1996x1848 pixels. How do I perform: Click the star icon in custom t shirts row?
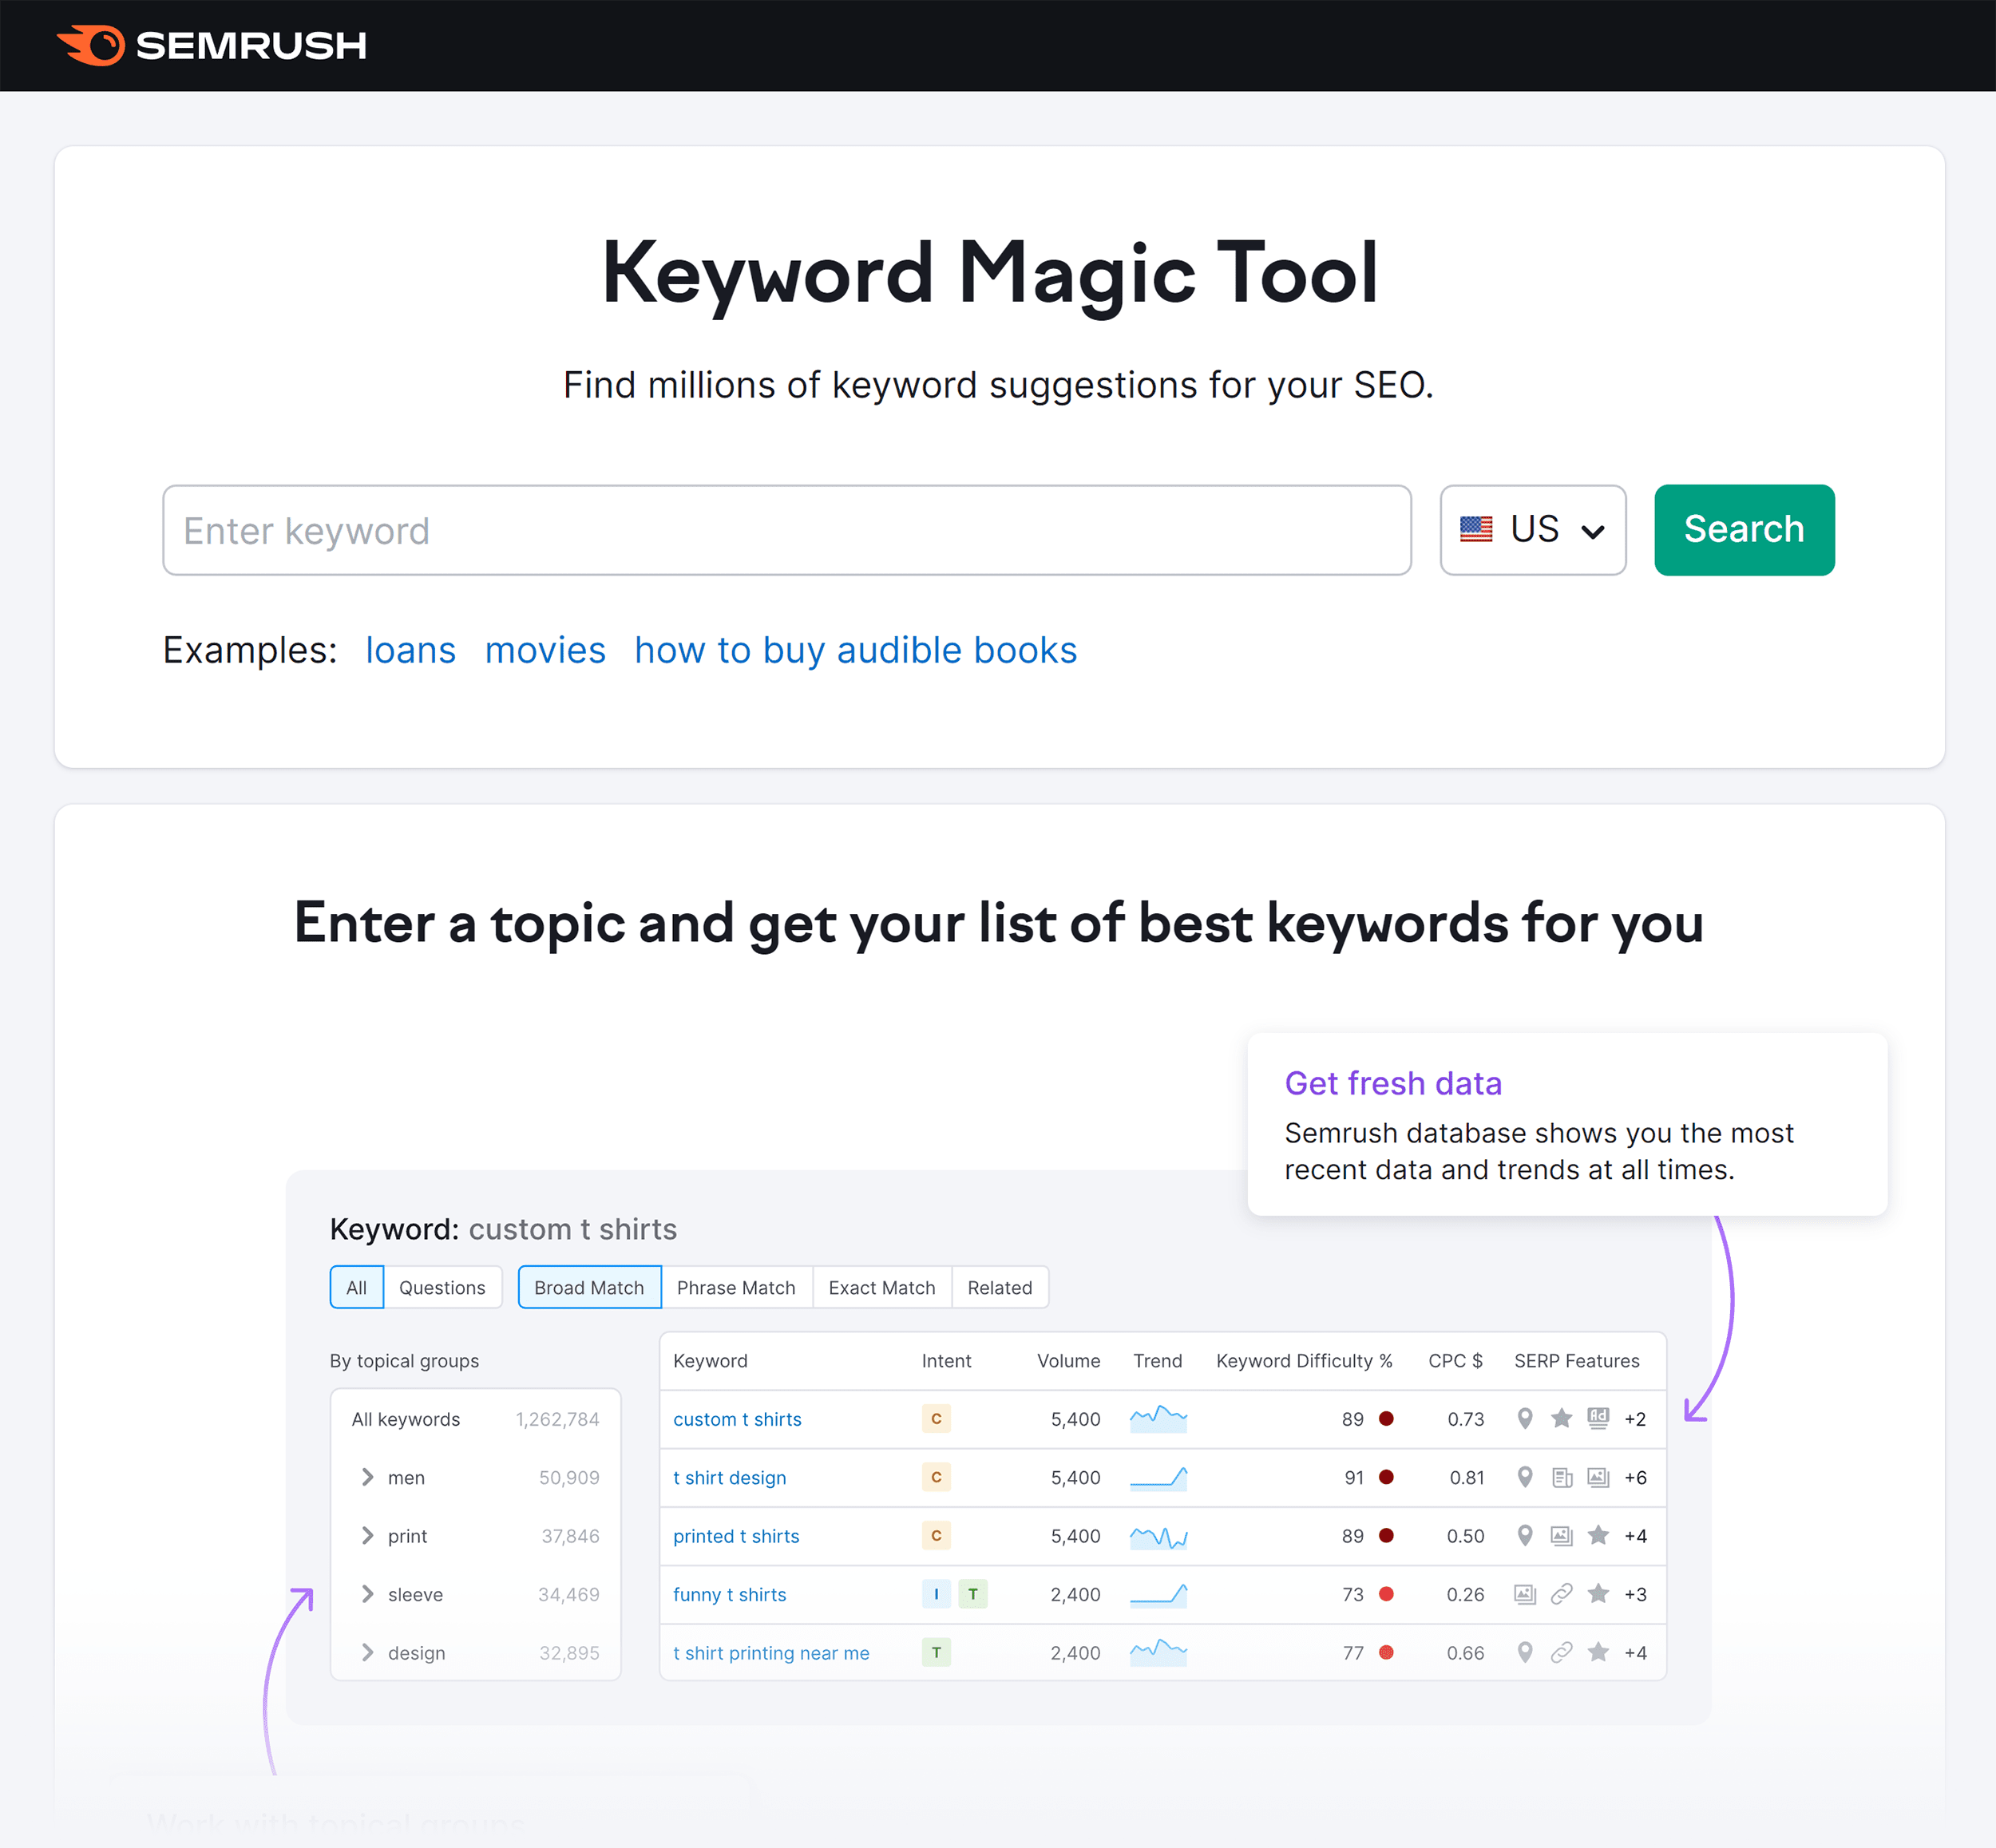click(x=1561, y=1418)
